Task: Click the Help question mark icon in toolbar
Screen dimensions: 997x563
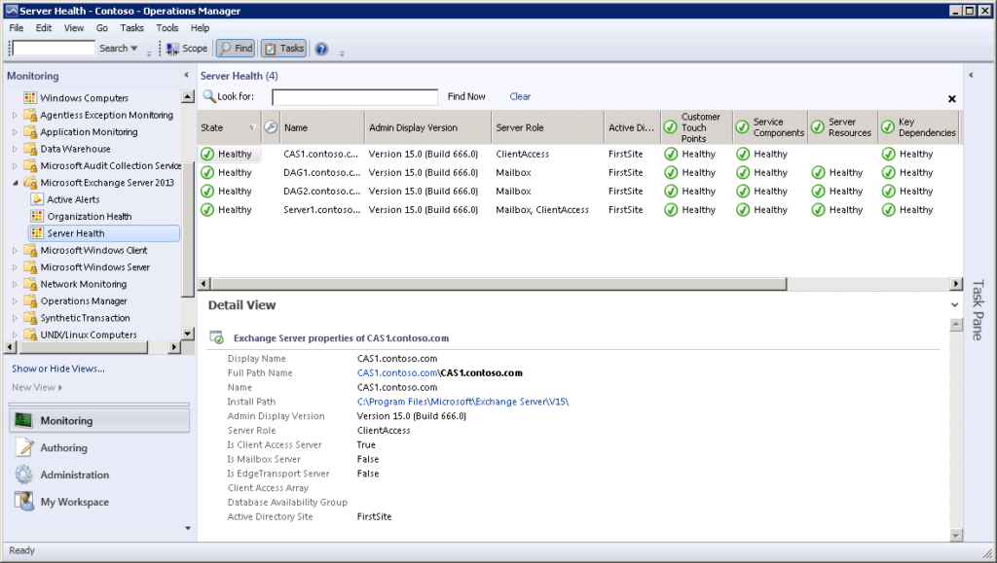Action: (x=321, y=49)
